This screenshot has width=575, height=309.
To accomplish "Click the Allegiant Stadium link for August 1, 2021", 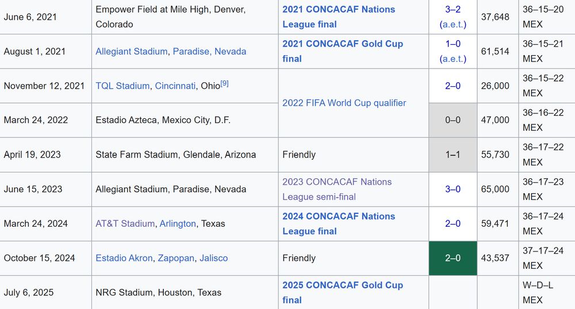I will pyautogui.click(x=131, y=51).
